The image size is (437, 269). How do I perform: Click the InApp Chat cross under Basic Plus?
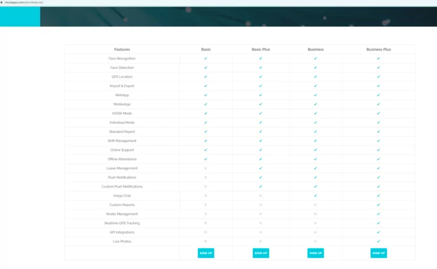pos(261,196)
